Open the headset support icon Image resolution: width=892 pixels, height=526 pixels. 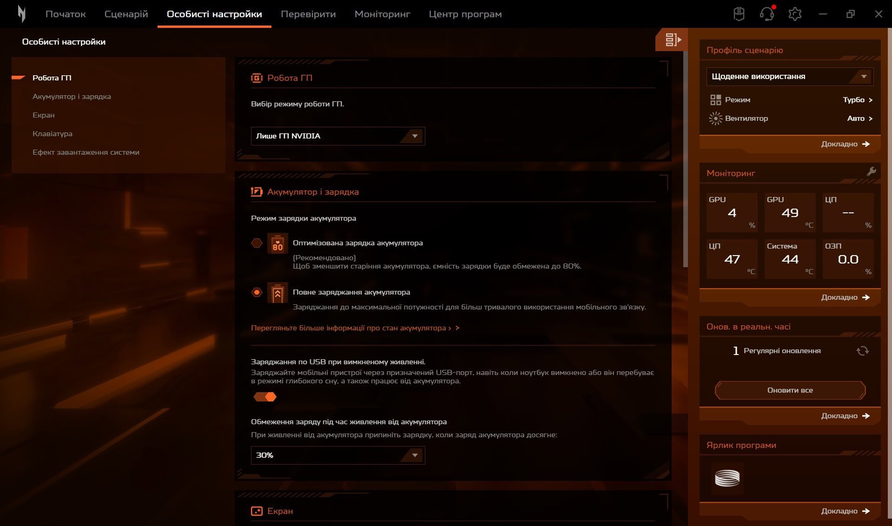coord(767,14)
